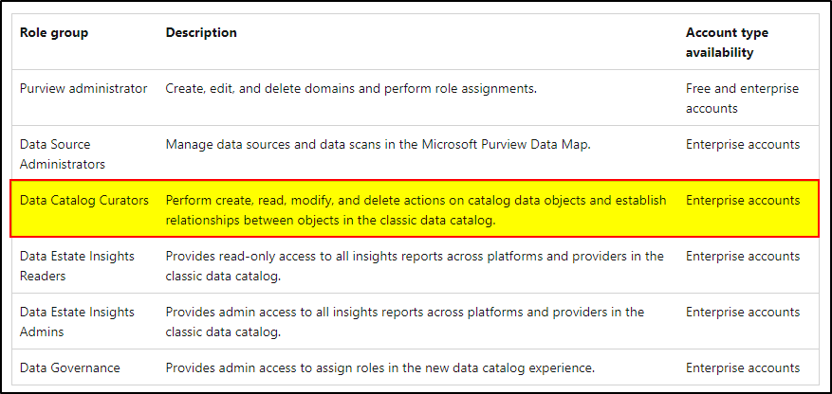Click Enterprise accounts for Insights Readers row
Screen dimensions: 832x394
point(743,257)
